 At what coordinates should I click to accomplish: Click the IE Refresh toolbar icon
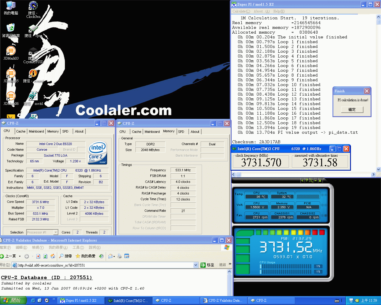(x=45, y=256)
